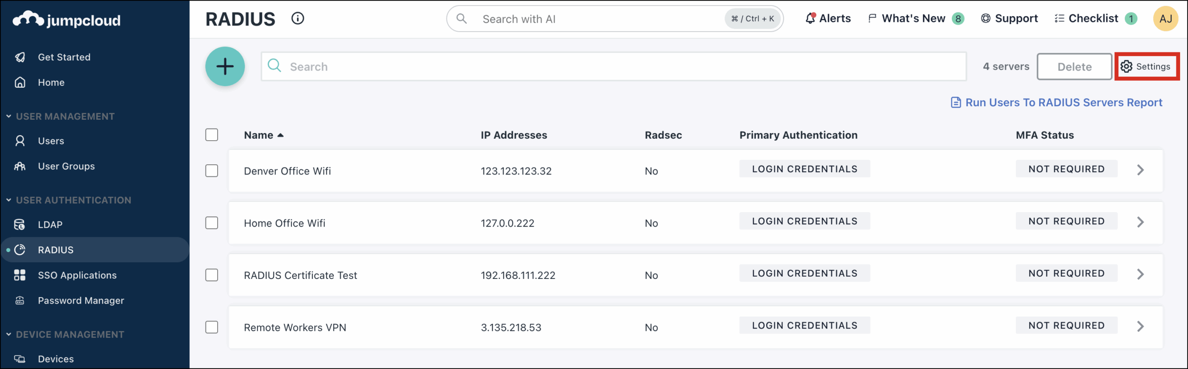Open Support from the top bar

1009,19
